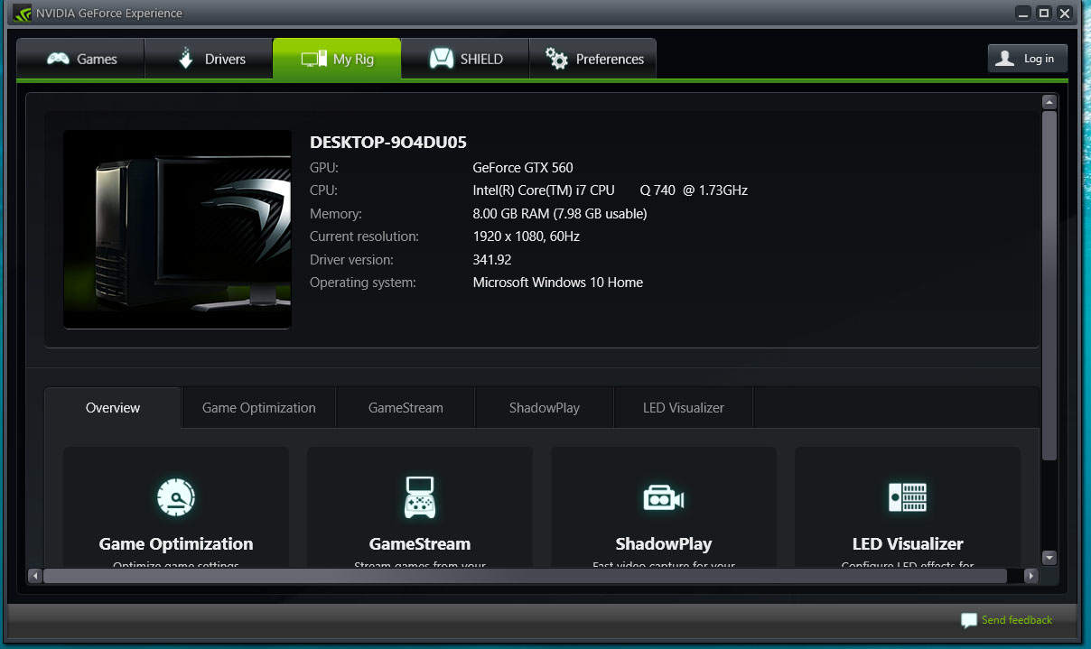Minimize the GeForce Experience window
Image resolution: width=1091 pixels, height=649 pixels.
click(x=1023, y=13)
